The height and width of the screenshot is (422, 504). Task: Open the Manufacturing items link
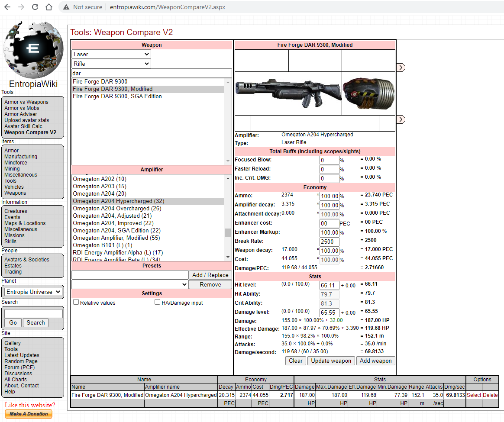21,157
